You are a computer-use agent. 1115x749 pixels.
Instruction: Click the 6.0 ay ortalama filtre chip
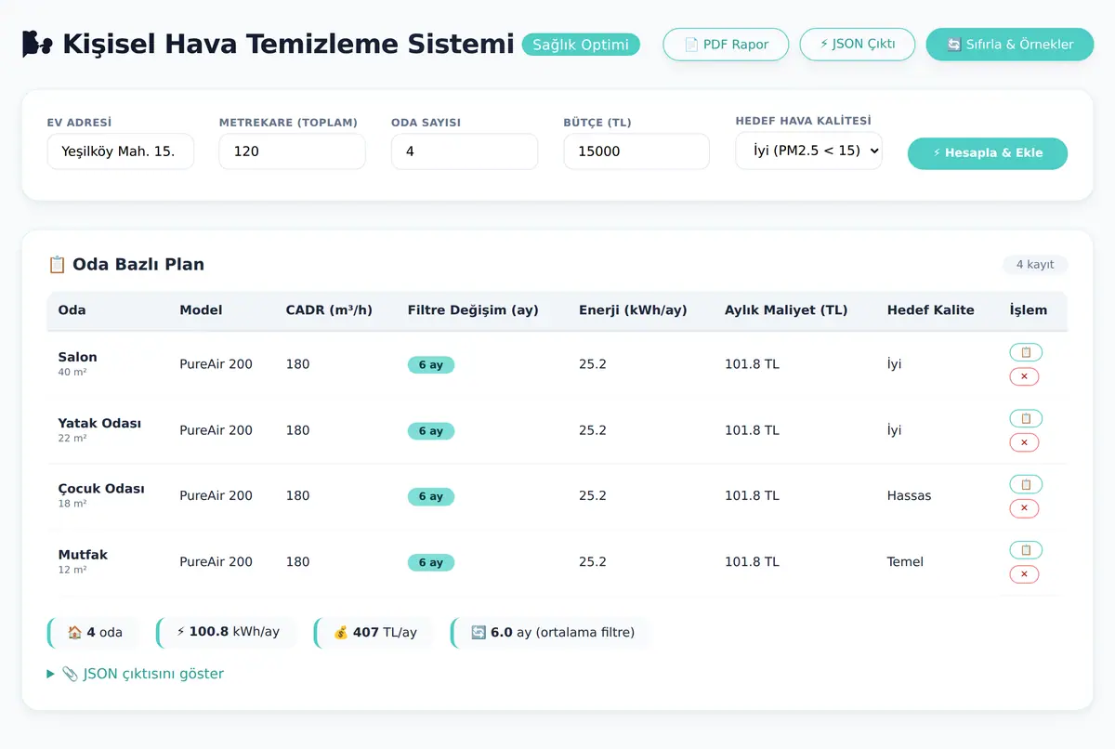(x=552, y=633)
